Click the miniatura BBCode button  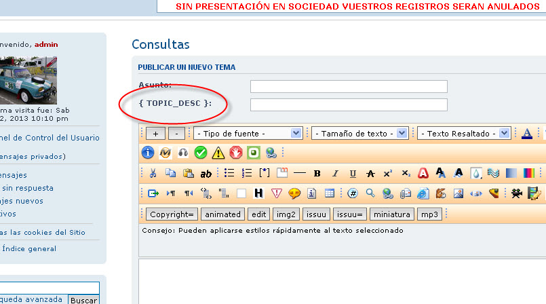[x=392, y=214]
